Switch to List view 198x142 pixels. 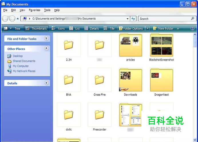pyautogui.click(x=74, y=28)
